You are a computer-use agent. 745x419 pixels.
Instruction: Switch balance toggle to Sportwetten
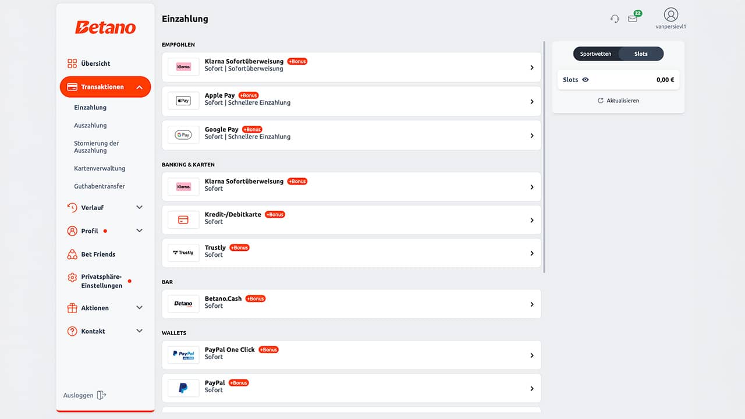[595, 54]
